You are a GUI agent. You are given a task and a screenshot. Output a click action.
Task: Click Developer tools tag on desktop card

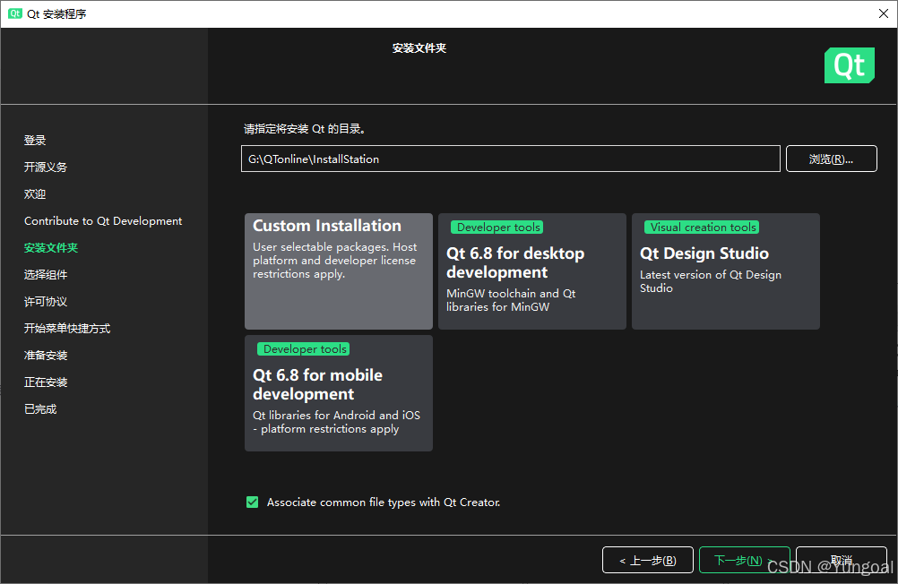[497, 228]
